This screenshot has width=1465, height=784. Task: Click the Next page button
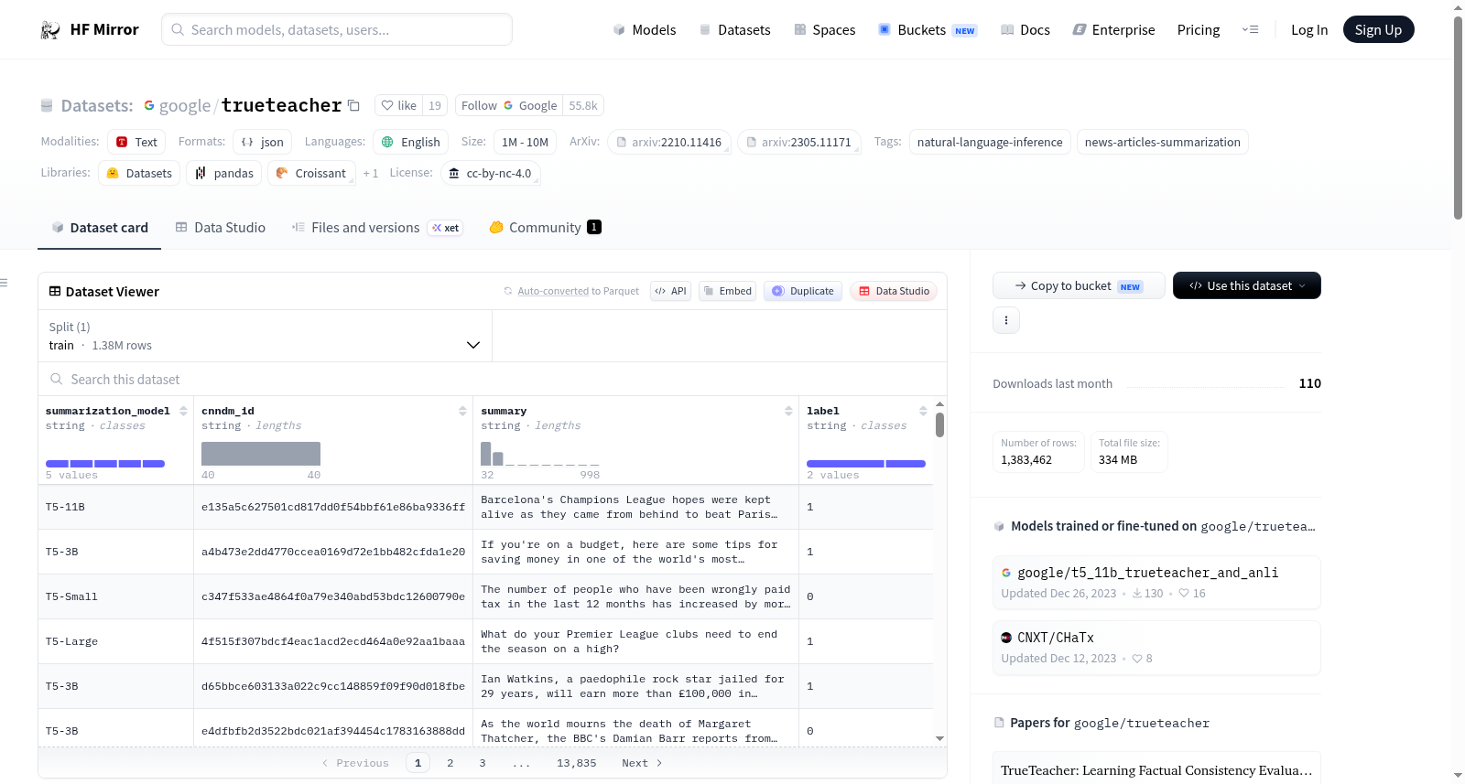642,763
